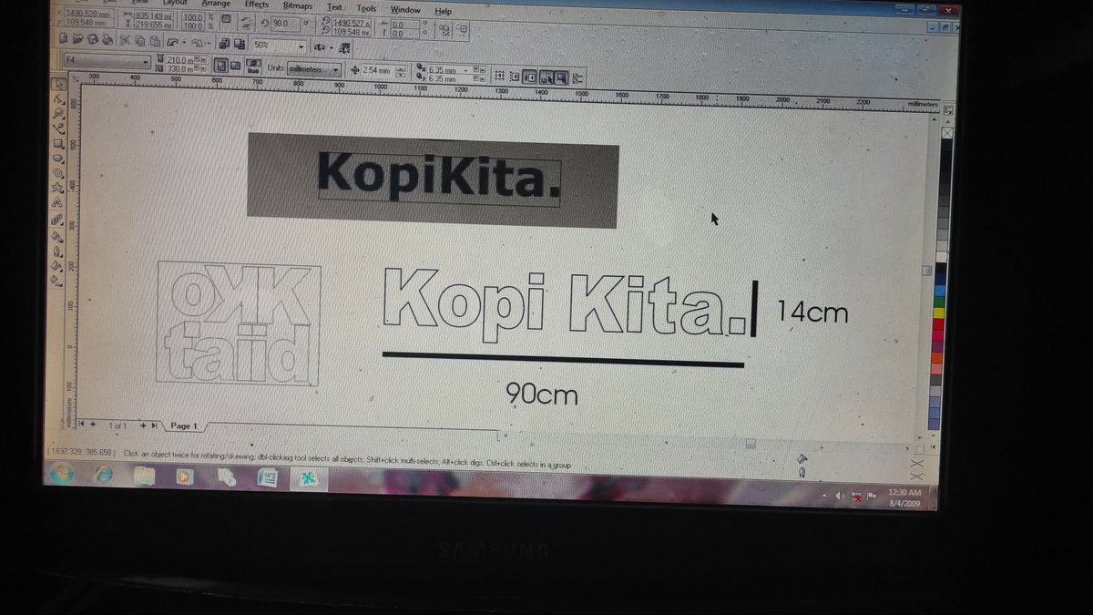
Task: Click the Save icon in standard toolbar
Action: coord(93,39)
